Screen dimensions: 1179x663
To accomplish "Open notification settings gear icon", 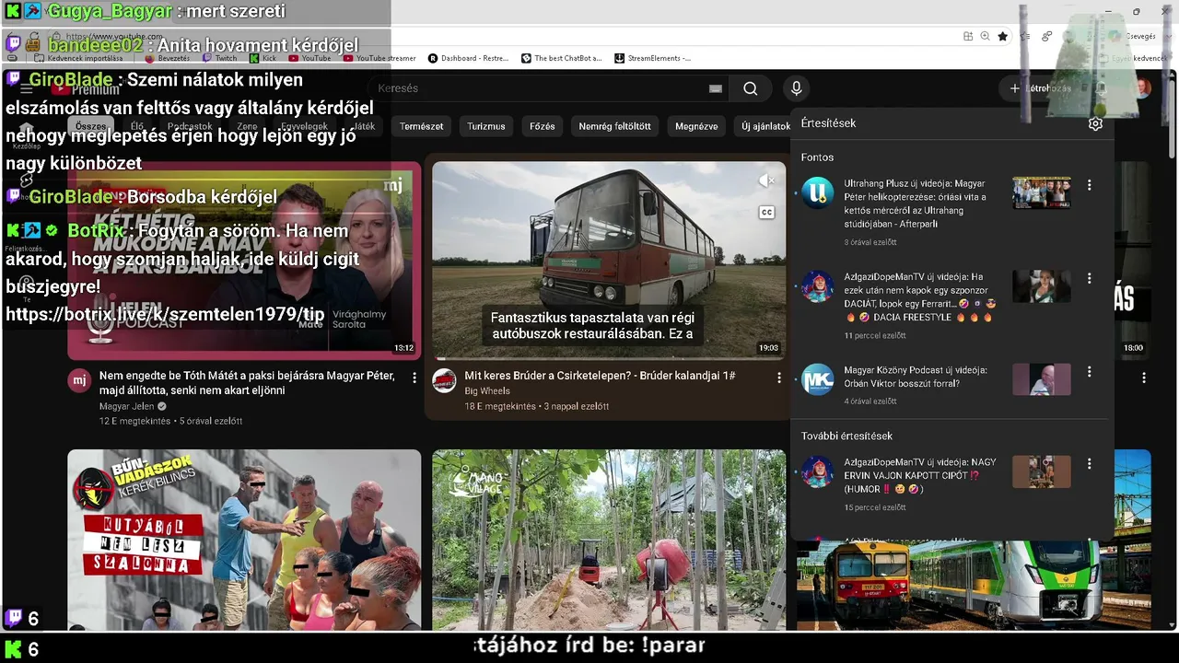I will (x=1095, y=123).
